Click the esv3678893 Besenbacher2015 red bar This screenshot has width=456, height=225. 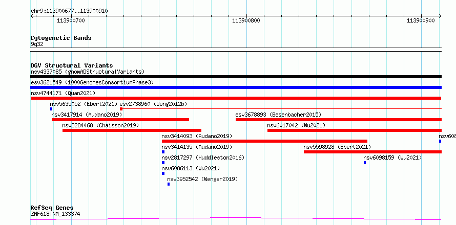(339, 120)
